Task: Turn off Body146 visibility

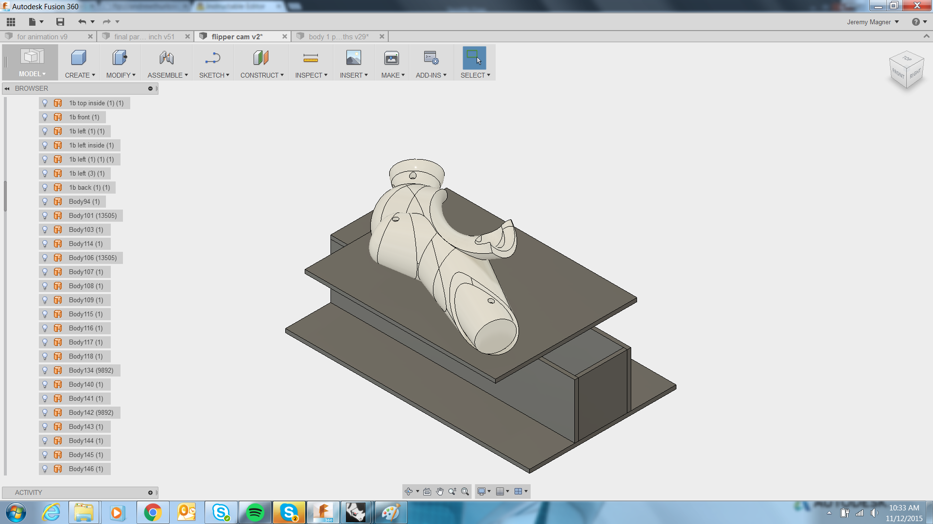Action: [x=45, y=469]
